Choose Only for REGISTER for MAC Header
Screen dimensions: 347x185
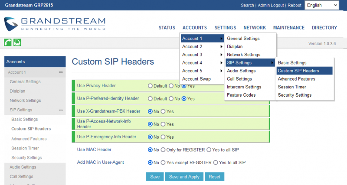163,150
